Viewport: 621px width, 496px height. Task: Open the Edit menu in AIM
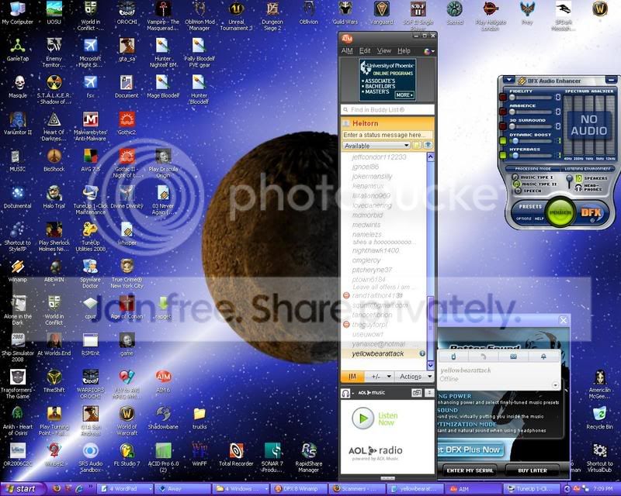point(365,50)
